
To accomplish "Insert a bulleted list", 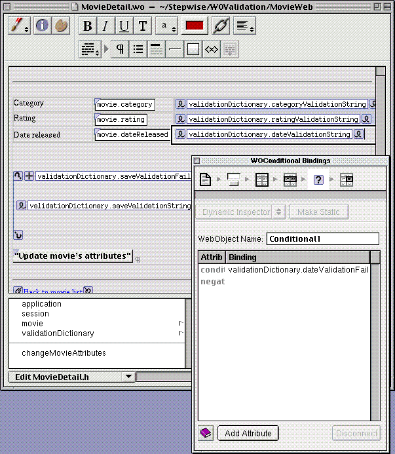I will [138, 49].
